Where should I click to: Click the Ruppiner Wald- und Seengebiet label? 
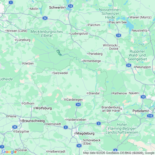tap(137, 55)
